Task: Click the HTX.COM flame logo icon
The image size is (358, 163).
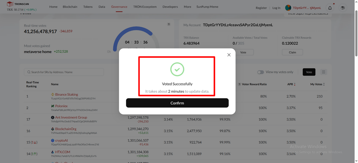Action: (x=53, y=152)
